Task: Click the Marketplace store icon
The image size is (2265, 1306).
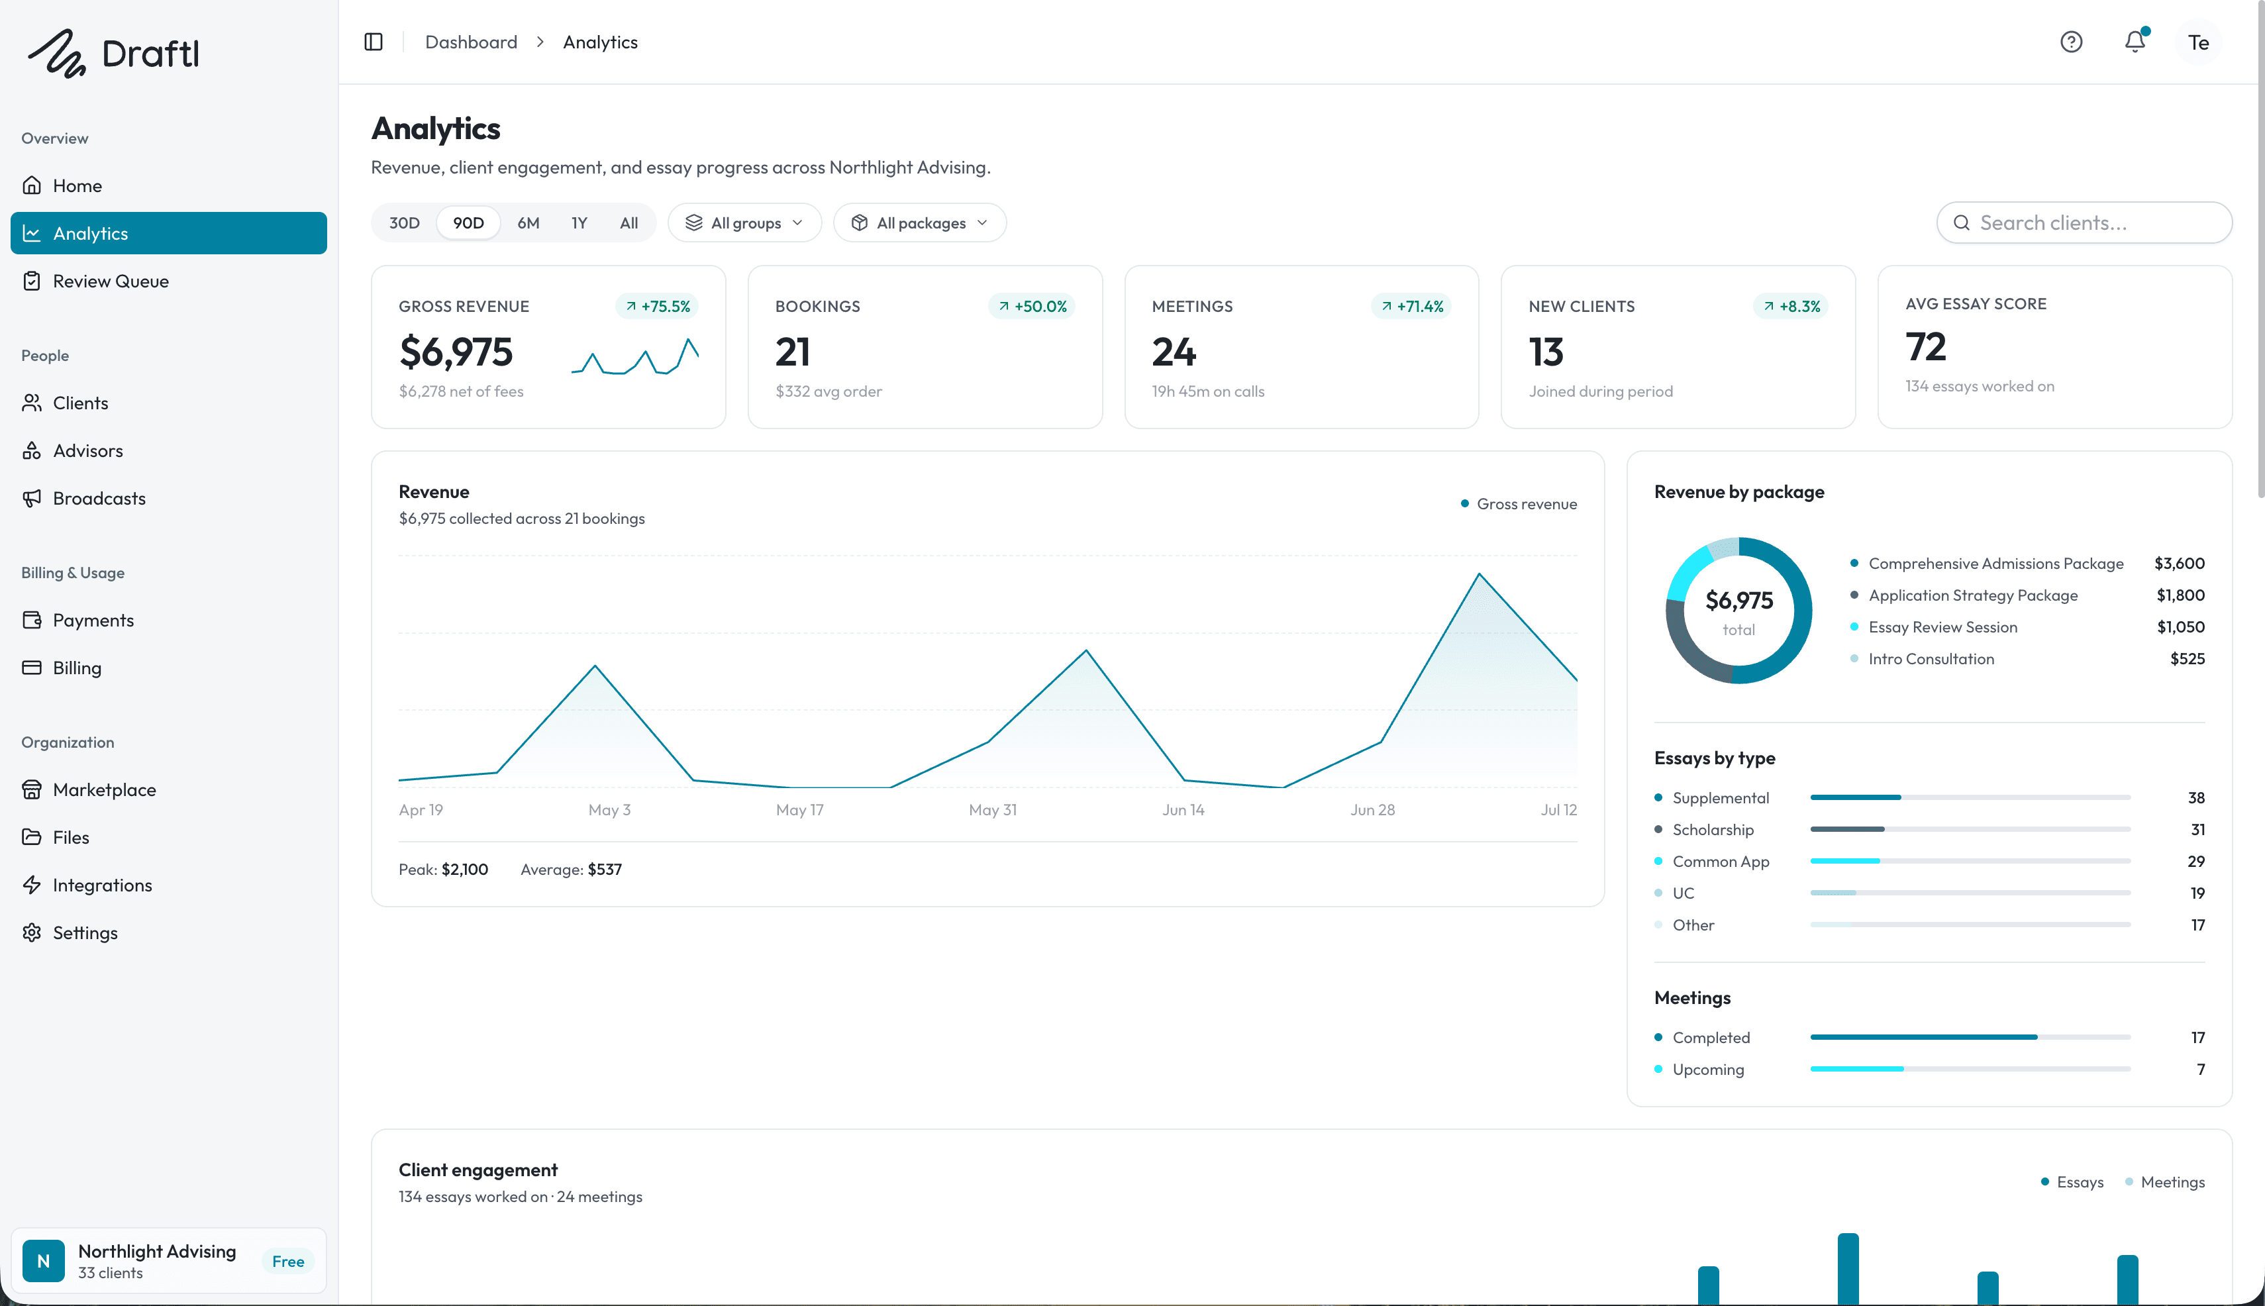Action: tap(32, 789)
